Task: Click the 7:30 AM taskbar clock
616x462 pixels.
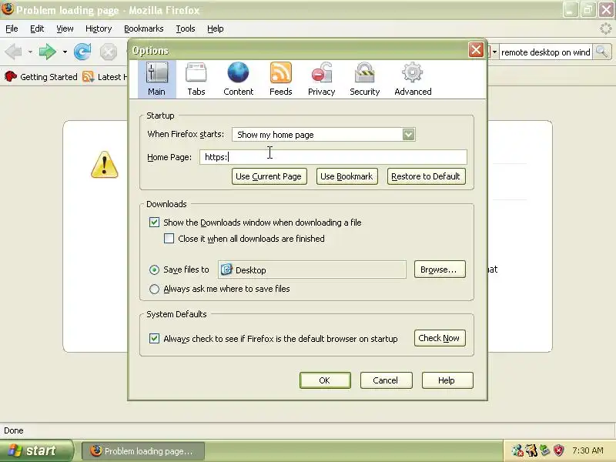Action: point(588,450)
